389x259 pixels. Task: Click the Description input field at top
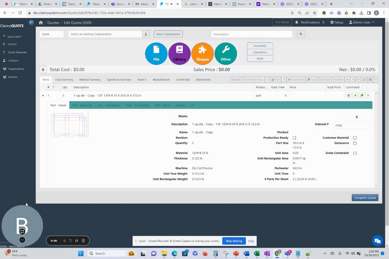point(252,34)
